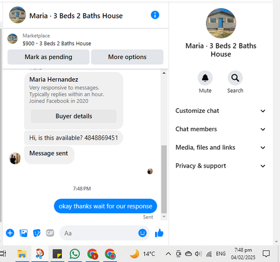Open Windows notification center
Viewport: 280px width, 262px height.
click(x=266, y=254)
